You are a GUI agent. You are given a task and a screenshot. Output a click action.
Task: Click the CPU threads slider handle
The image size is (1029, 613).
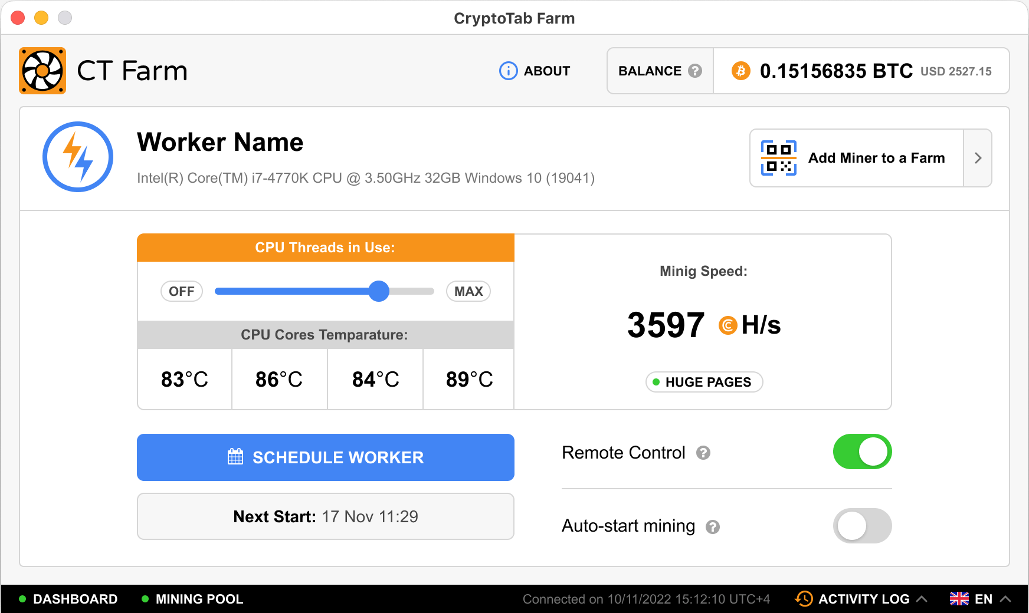coord(379,291)
